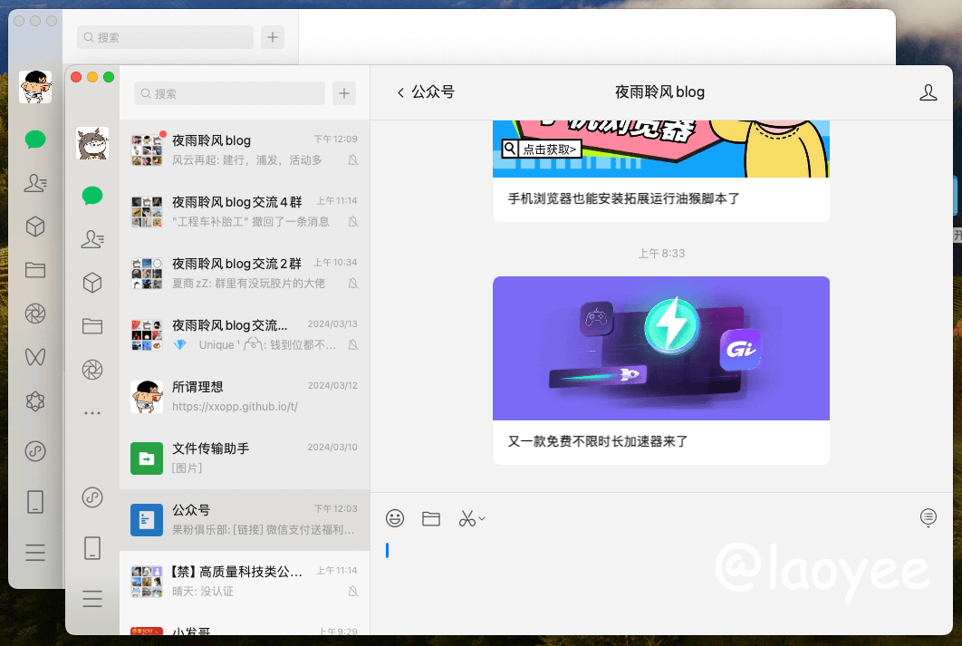Open the hamburger settings menu in front sidebar
This screenshot has width=962, height=646.
click(x=92, y=598)
